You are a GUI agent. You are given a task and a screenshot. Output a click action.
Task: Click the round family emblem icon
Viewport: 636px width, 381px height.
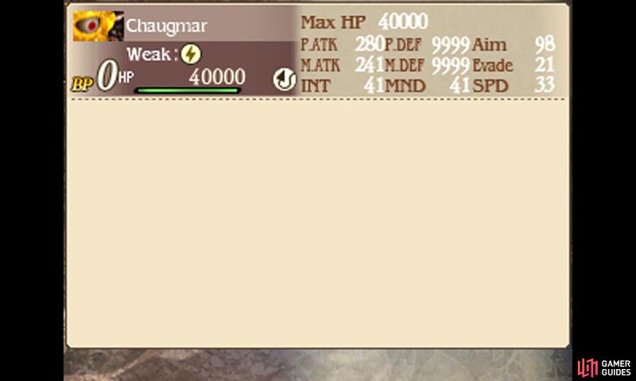click(285, 79)
